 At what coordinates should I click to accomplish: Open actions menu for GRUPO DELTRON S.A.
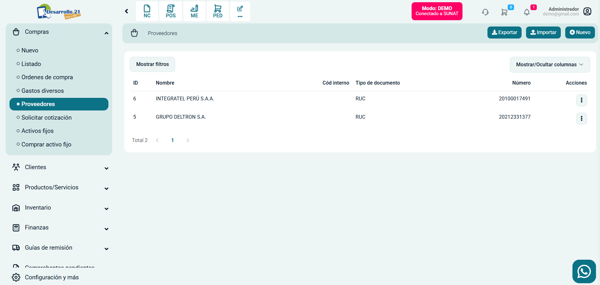(581, 119)
